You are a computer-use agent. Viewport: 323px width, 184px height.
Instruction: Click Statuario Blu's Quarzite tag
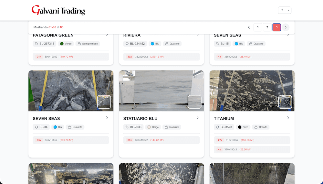(x=172, y=127)
